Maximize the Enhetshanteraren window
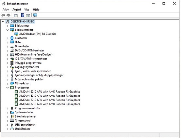 click(x=164, y=4)
